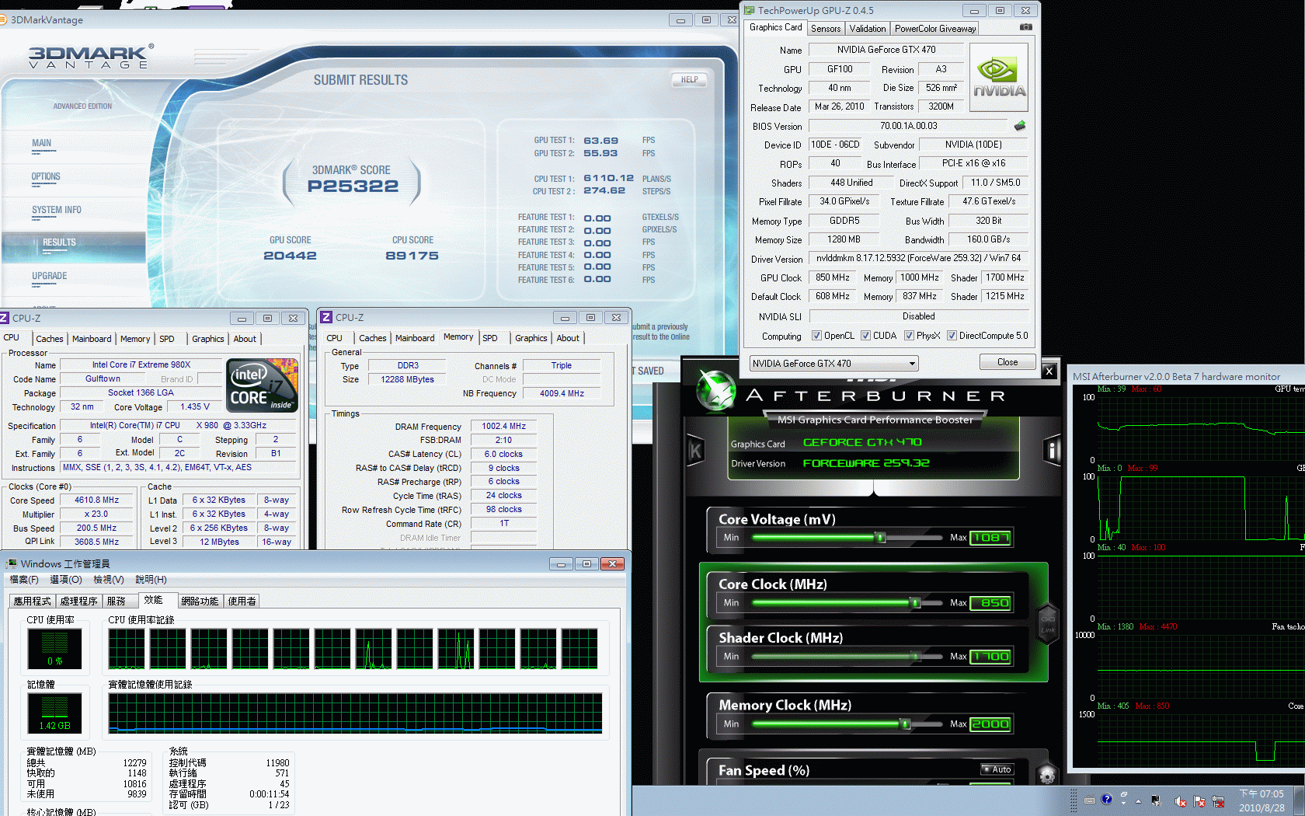Select 3DMark Vantage System Info item
Screen dimensions: 1305x816
point(57,210)
